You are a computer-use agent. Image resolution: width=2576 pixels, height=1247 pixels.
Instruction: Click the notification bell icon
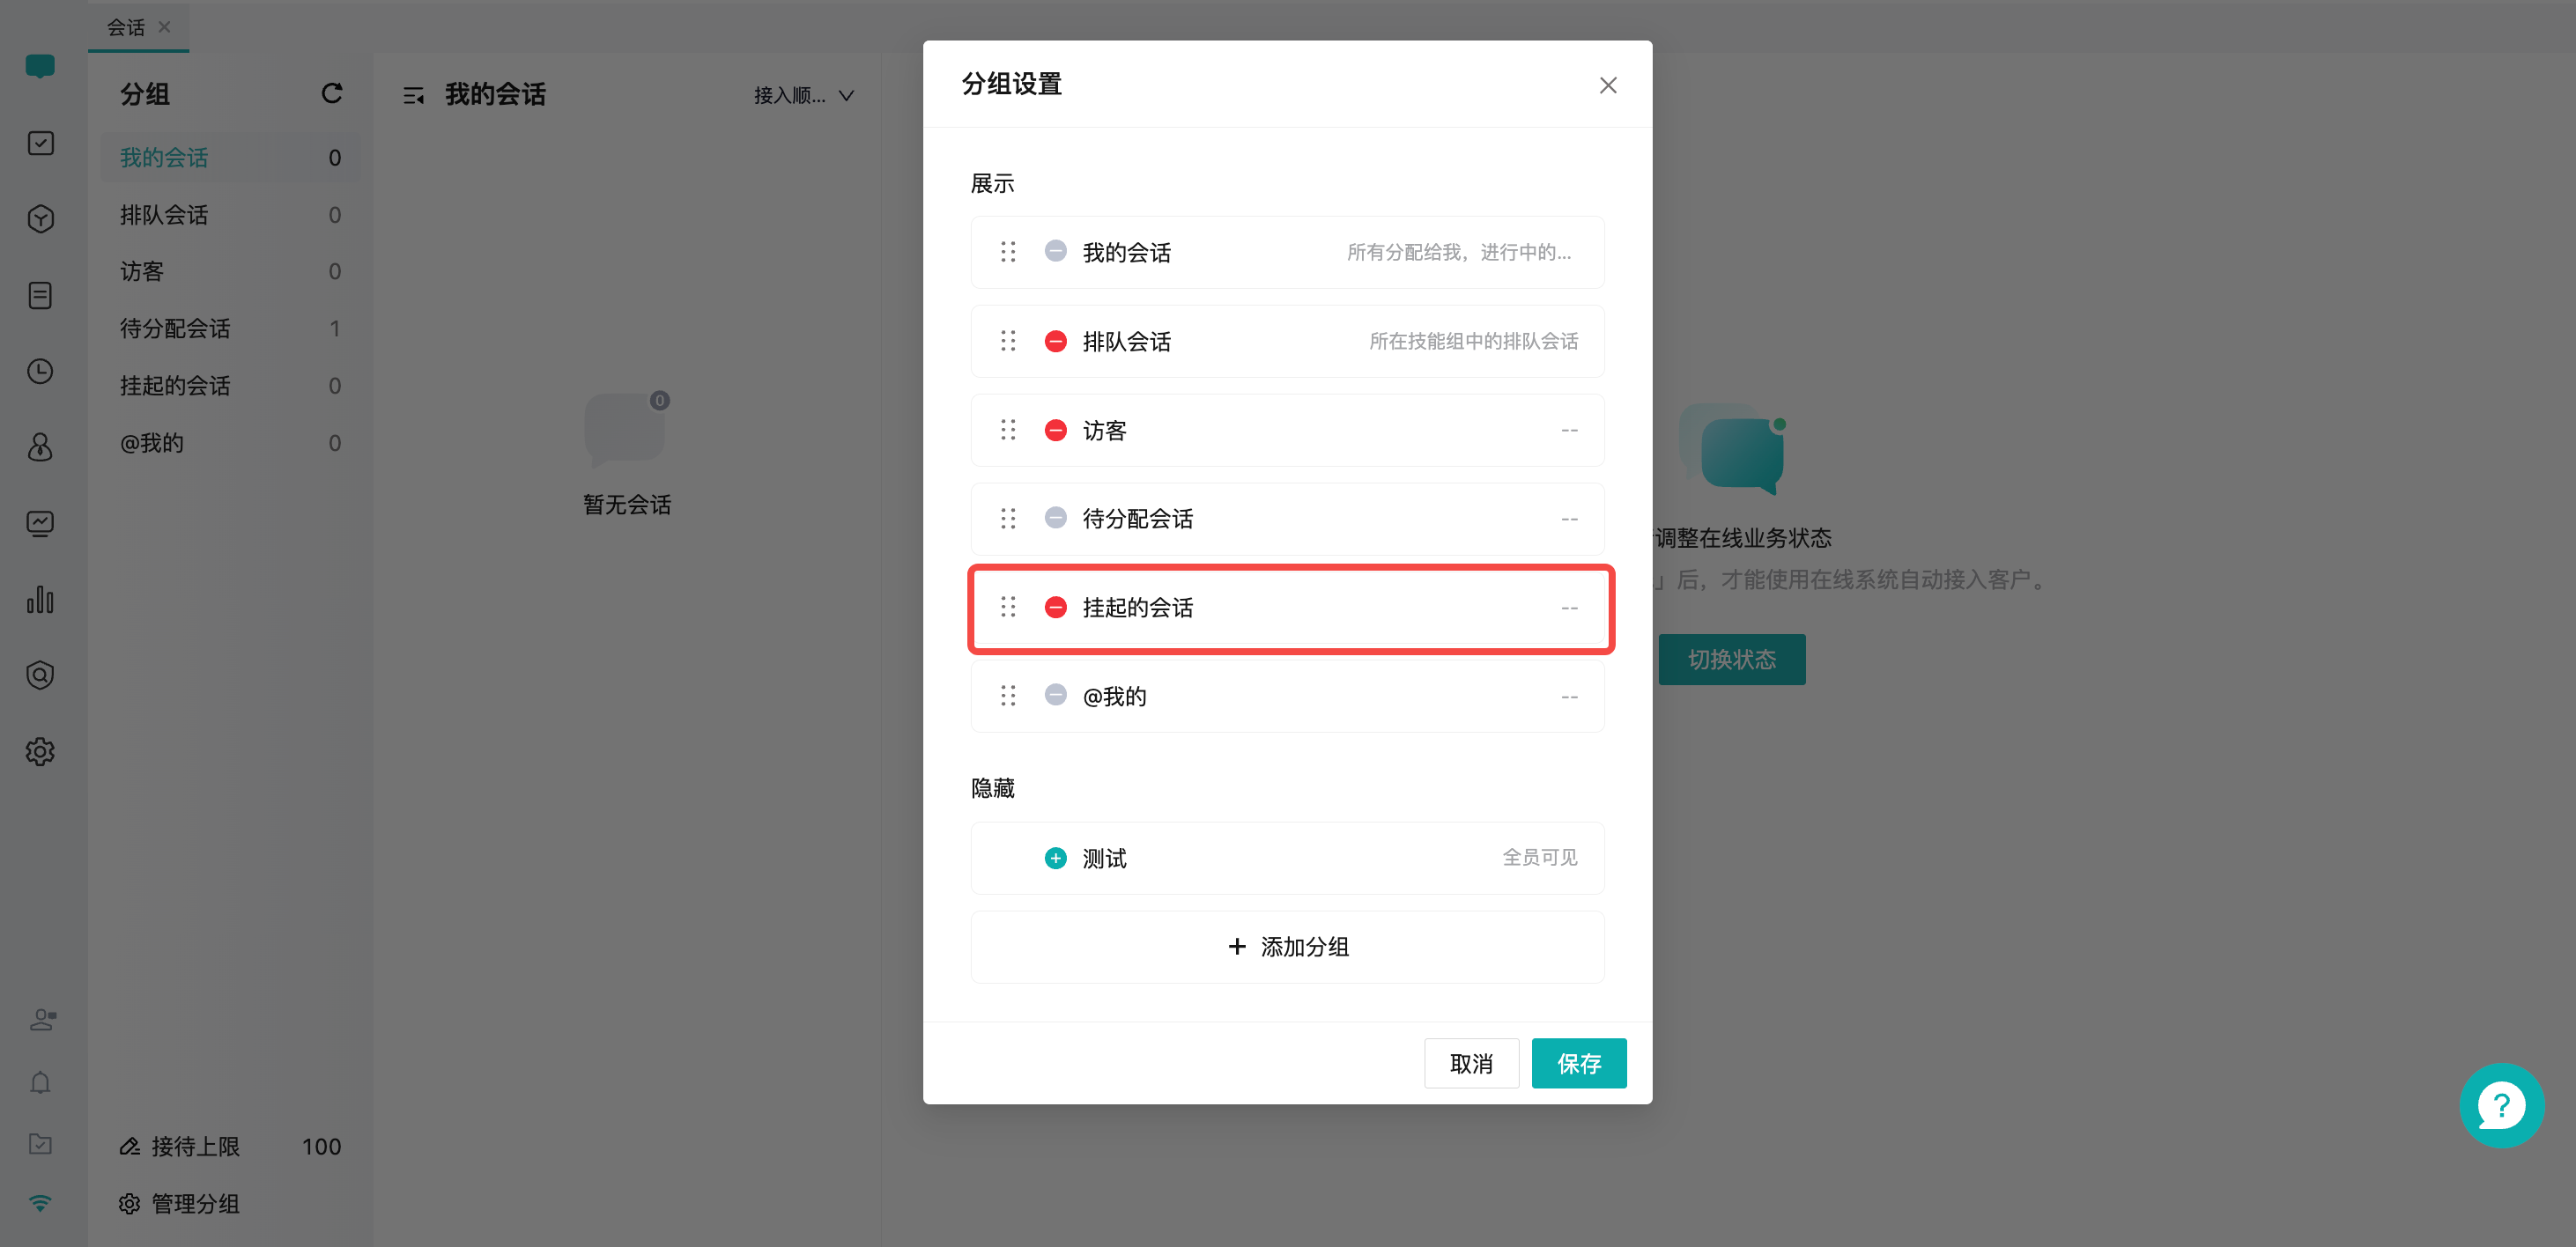click(40, 1082)
